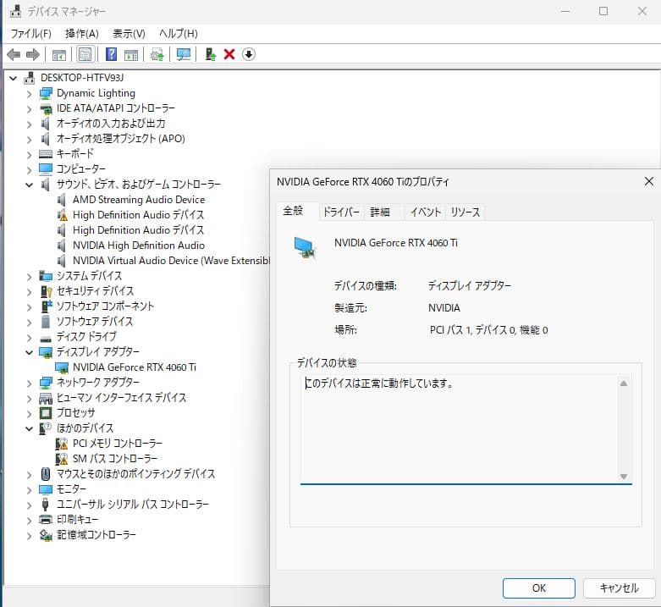The width and height of the screenshot is (661, 607).
Task: Select High Definition Audio デバイス with warning
Action: point(138,215)
